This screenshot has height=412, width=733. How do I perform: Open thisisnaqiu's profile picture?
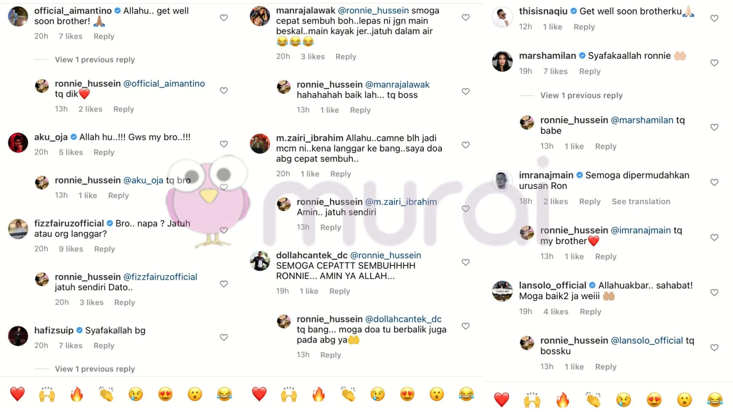pyautogui.click(x=502, y=17)
